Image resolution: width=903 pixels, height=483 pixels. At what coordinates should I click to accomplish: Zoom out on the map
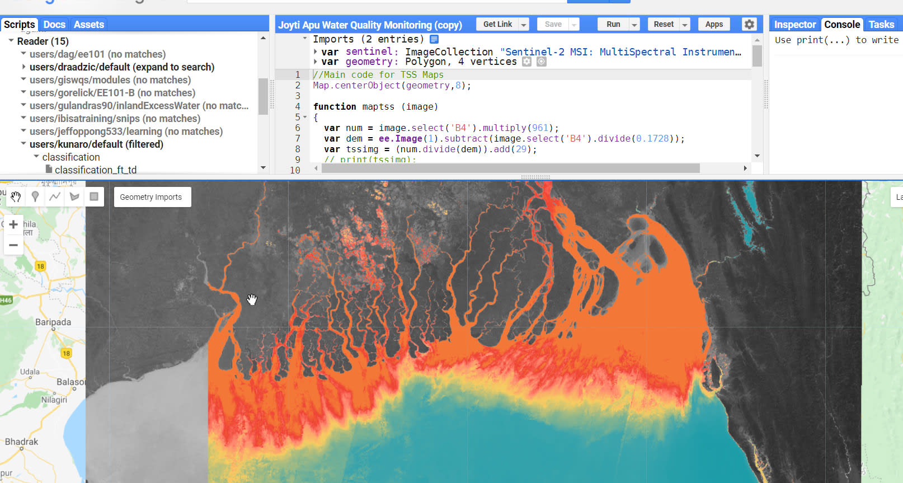point(13,245)
